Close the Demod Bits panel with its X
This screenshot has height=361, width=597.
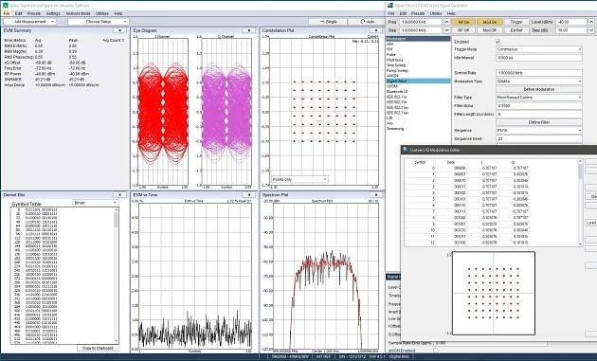point(120,195)
